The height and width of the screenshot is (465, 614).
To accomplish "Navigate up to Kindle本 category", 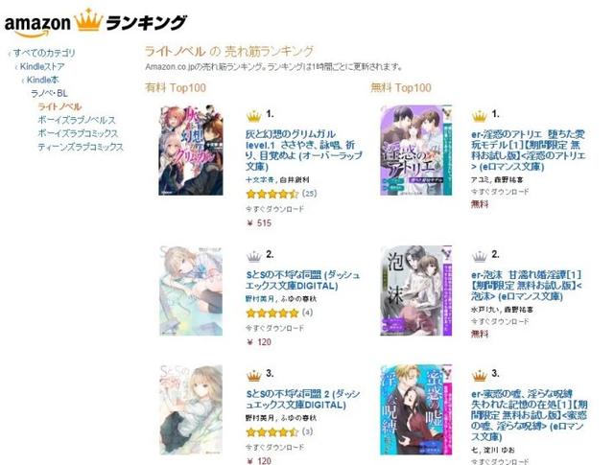I will (42, 80).
